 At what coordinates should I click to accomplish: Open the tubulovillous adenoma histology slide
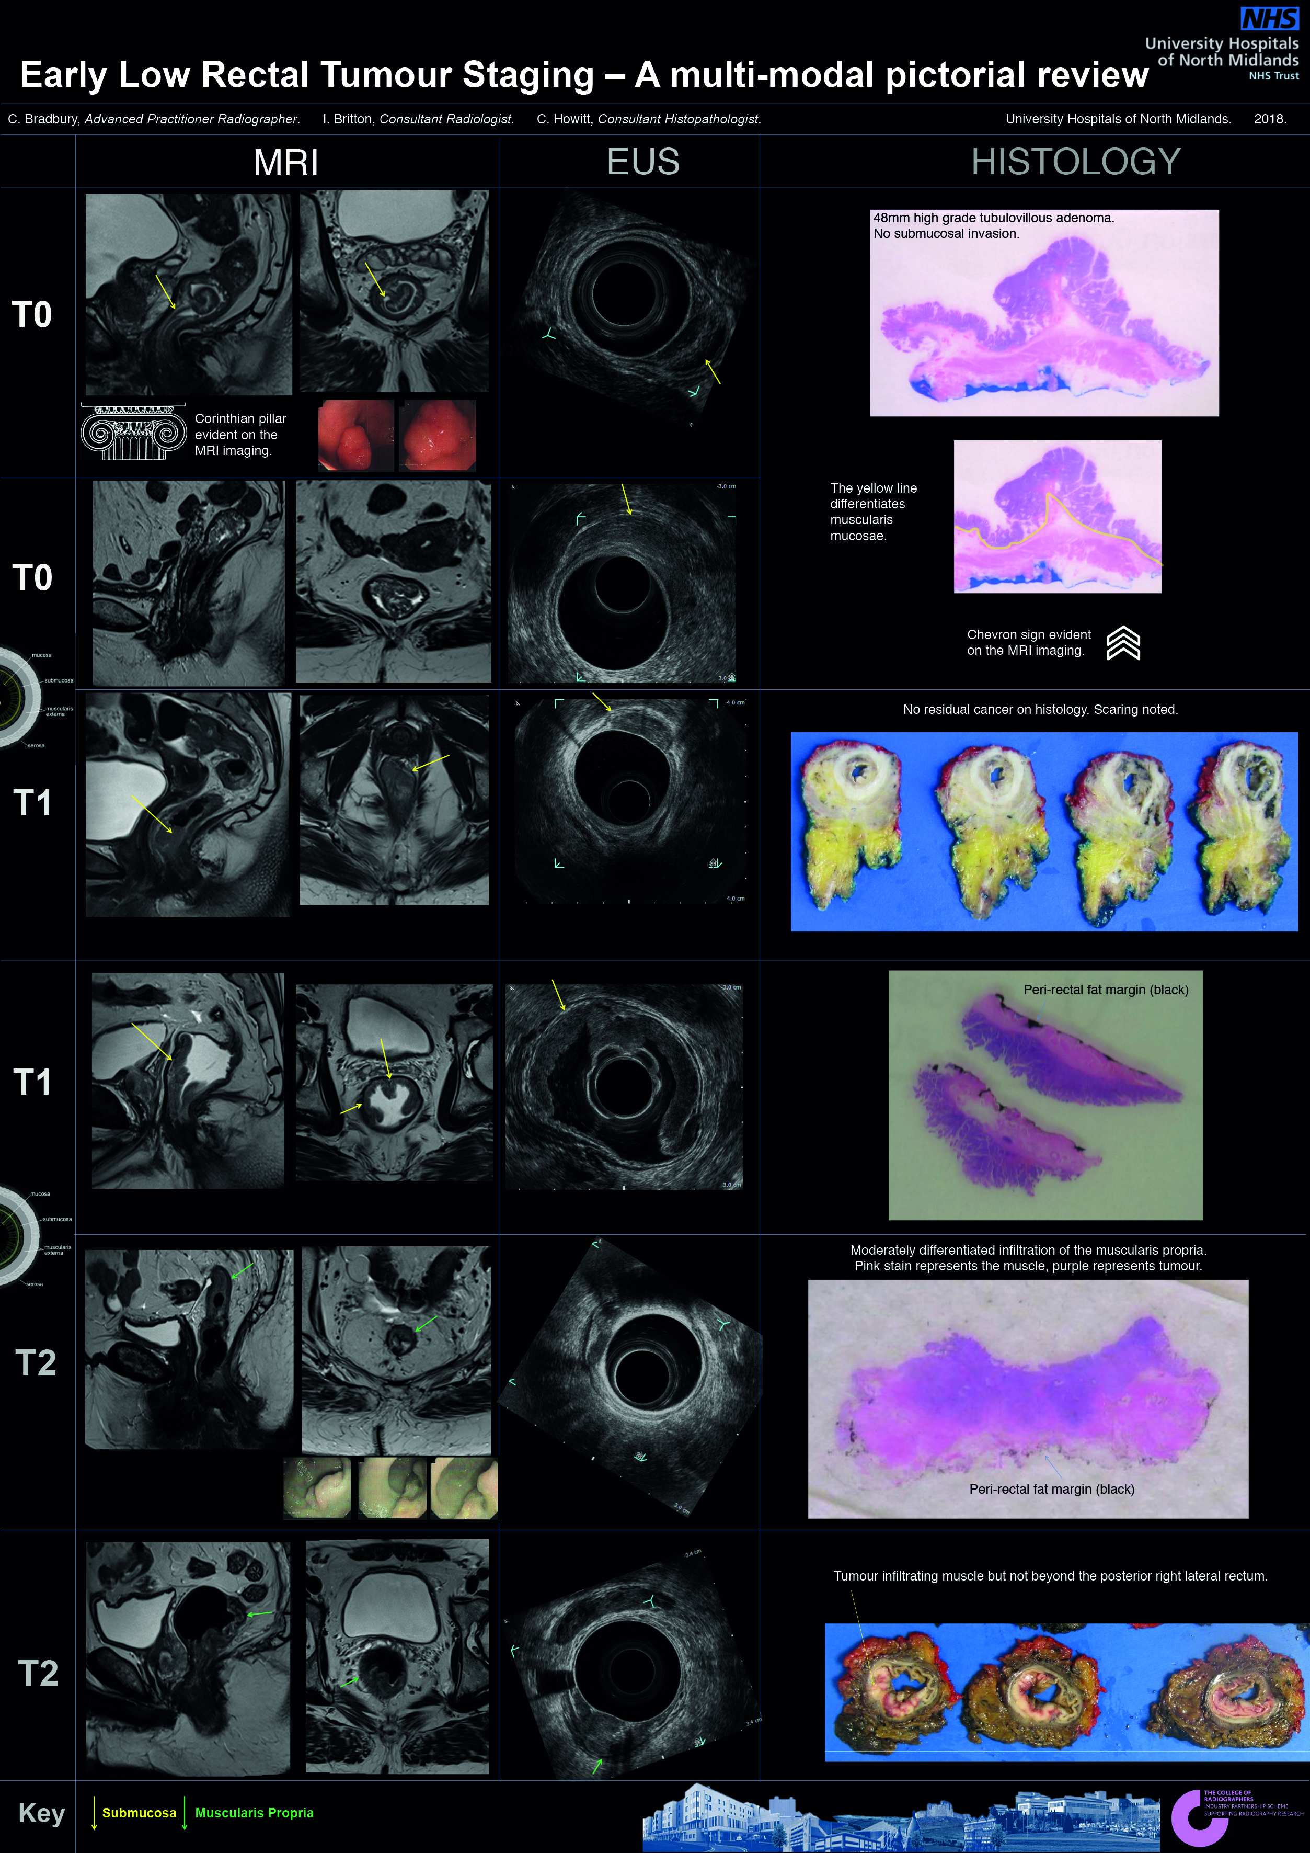[x=1044, y=313]
